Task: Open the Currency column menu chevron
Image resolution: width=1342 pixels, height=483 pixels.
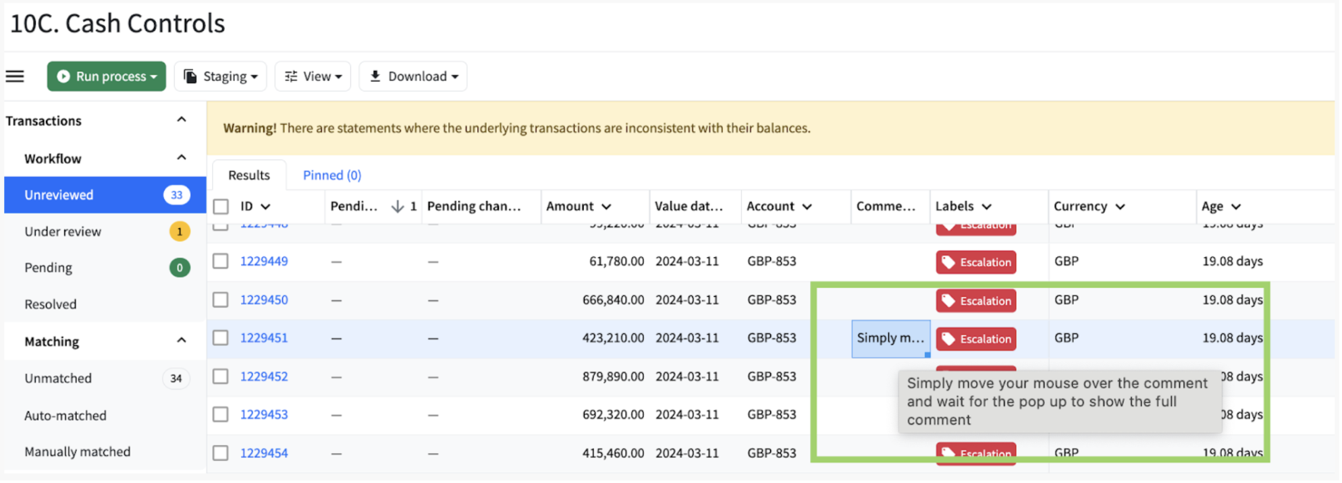Action: pos(1120,206)
